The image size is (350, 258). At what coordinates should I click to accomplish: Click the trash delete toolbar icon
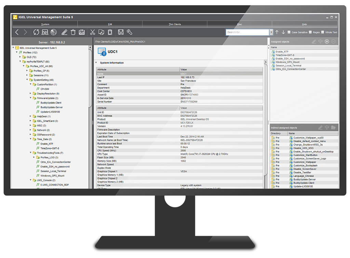click(73, 32)
